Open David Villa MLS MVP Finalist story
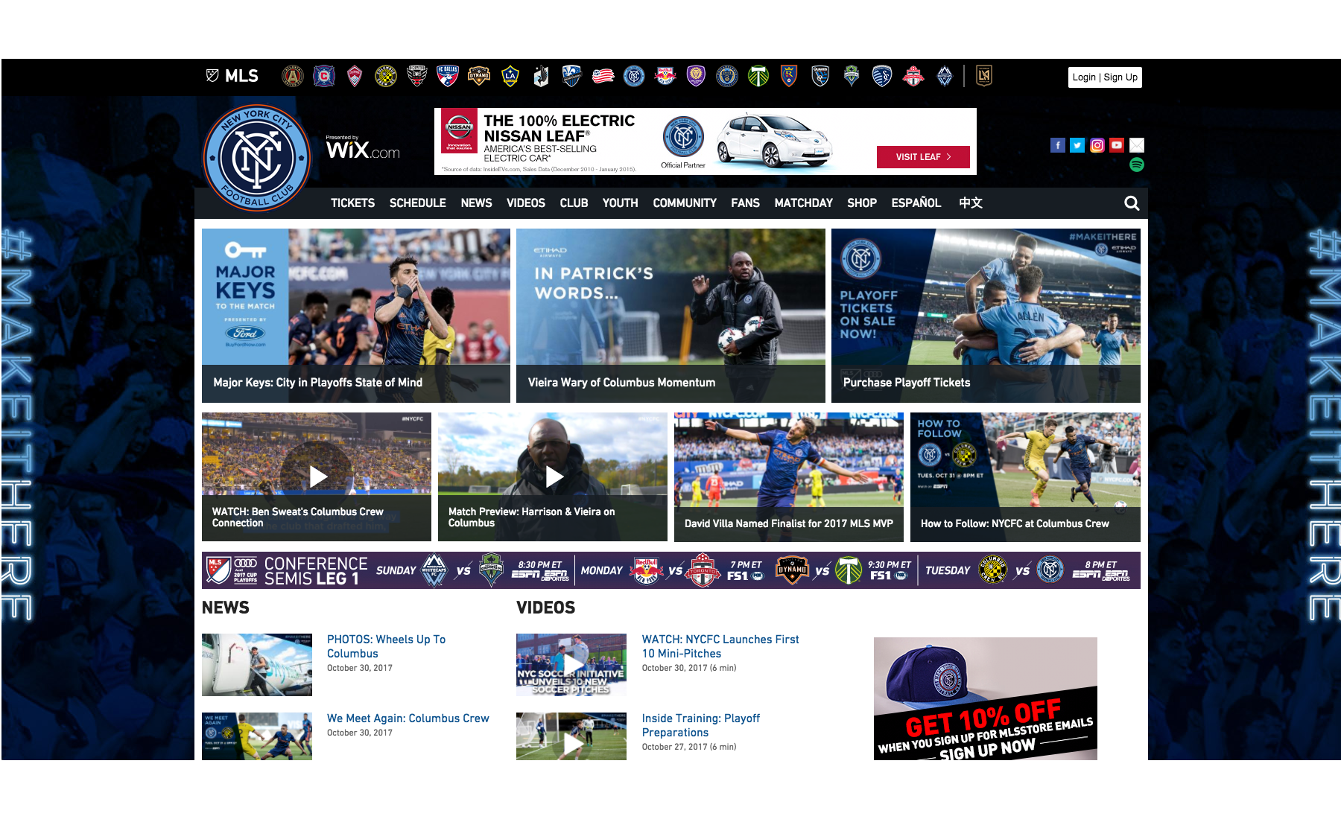The height and width of the screenshot is (819, 1341). [x=789, y=477]
